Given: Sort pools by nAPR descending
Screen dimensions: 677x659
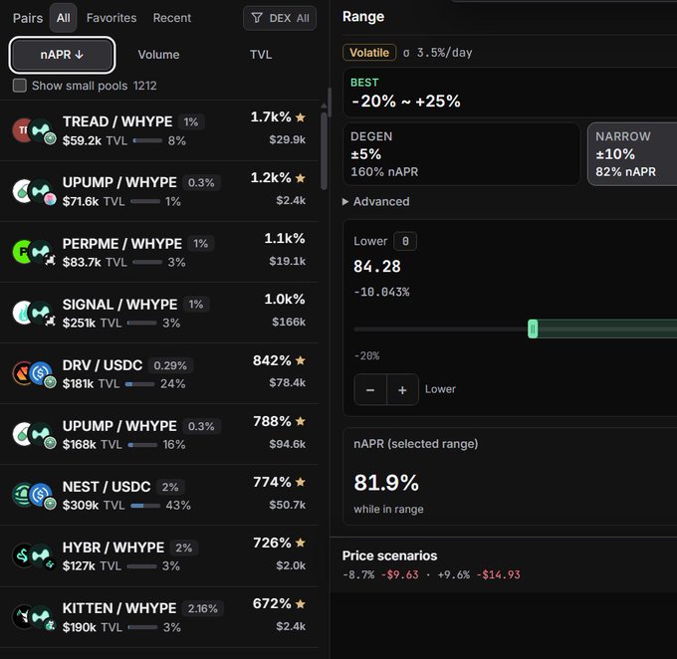Looking at the screenshot, I should coord(62,55).
